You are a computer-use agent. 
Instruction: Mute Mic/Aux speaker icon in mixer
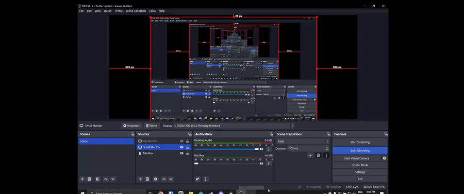tap(261, 163)
